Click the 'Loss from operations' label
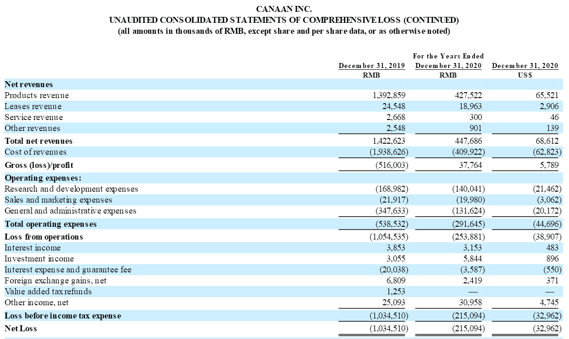Viewport: 569px width, 339px height. (x=44, y=237)
